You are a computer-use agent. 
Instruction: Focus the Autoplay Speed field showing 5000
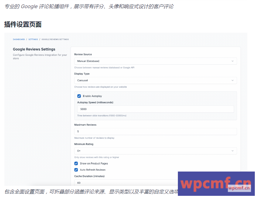coord(155,109)
